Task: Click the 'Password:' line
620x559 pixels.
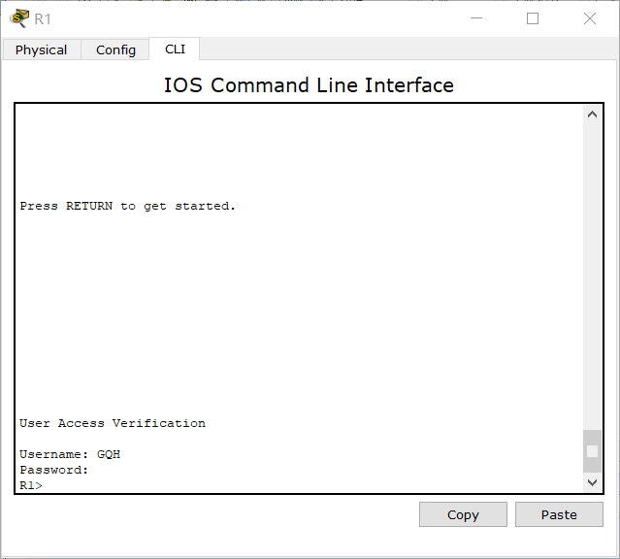Action: [x=53, y=470]
